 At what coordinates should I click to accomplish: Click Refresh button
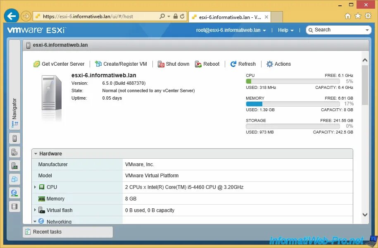243,64
